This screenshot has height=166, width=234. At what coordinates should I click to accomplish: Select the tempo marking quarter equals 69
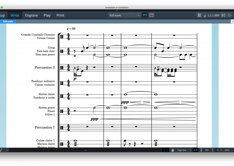[71, 28]
